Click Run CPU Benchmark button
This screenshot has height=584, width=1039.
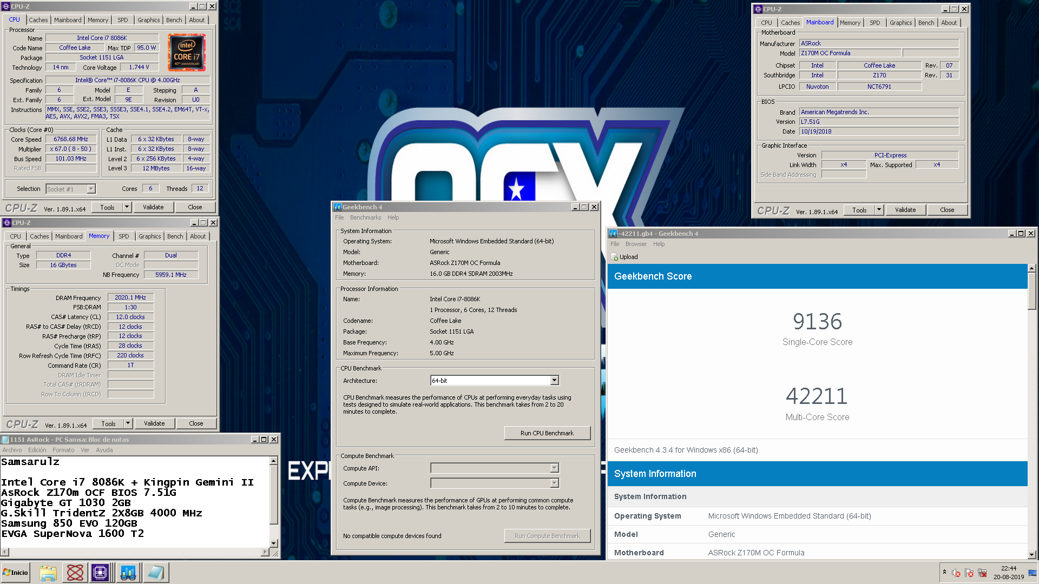(547, 433)
